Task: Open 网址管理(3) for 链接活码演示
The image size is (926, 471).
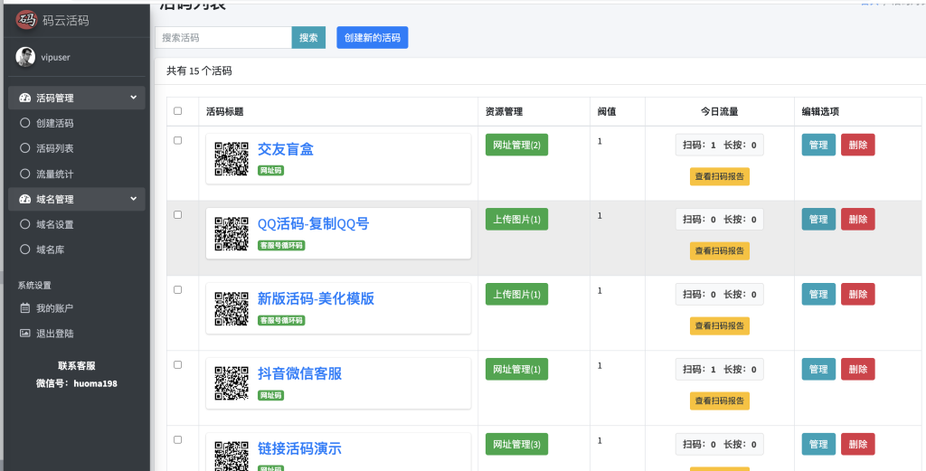Action: coord(516,444)
